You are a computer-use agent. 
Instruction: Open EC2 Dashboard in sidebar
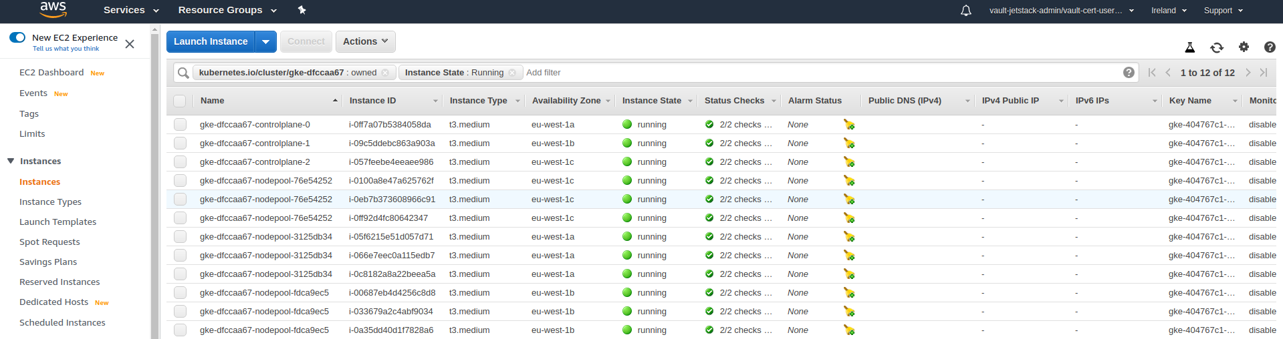(51, 72)
